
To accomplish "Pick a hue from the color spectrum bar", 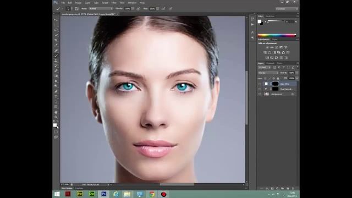I will coord(277,35).
